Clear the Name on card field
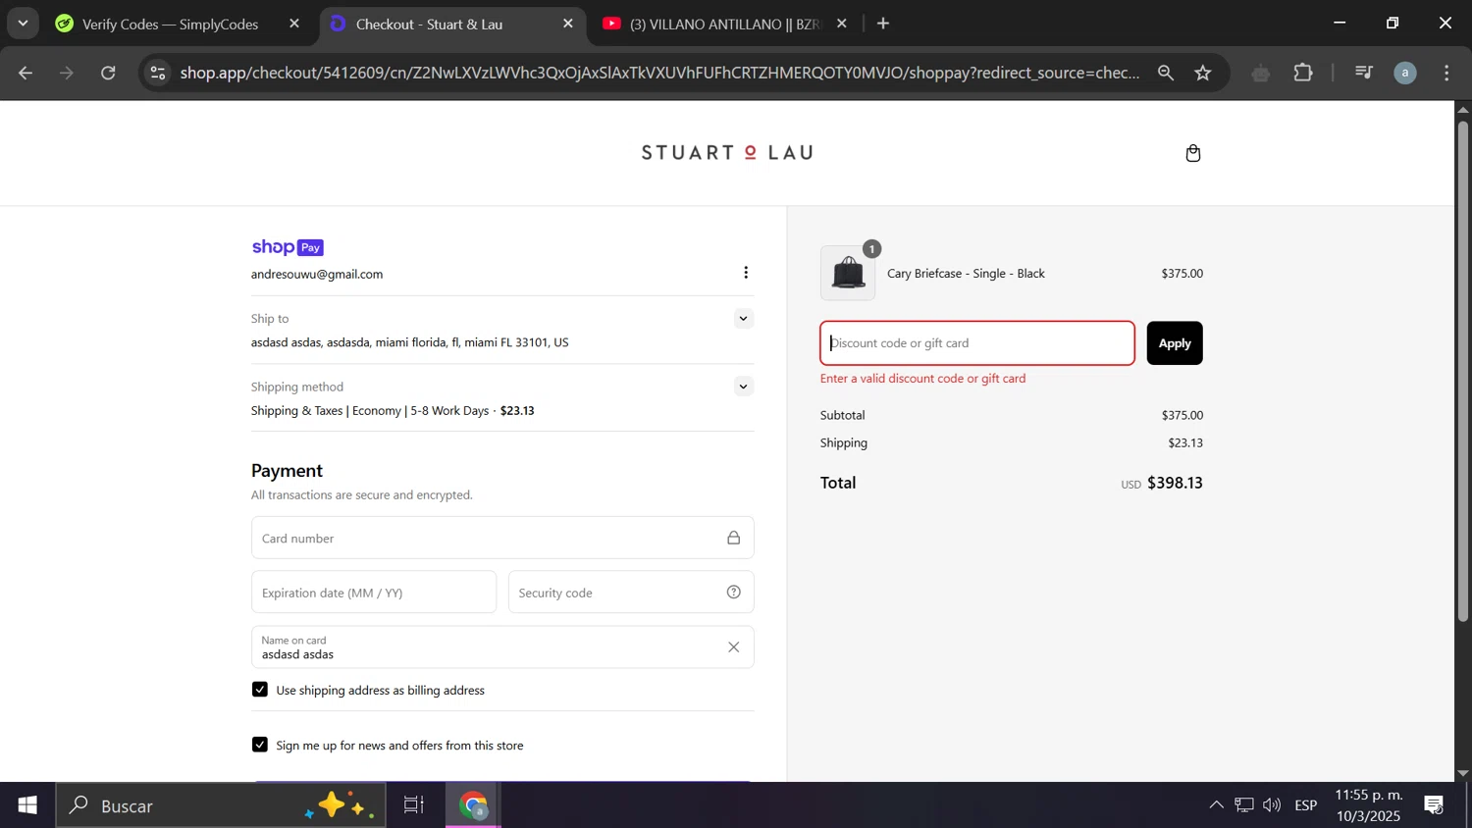 pos(733,647)
